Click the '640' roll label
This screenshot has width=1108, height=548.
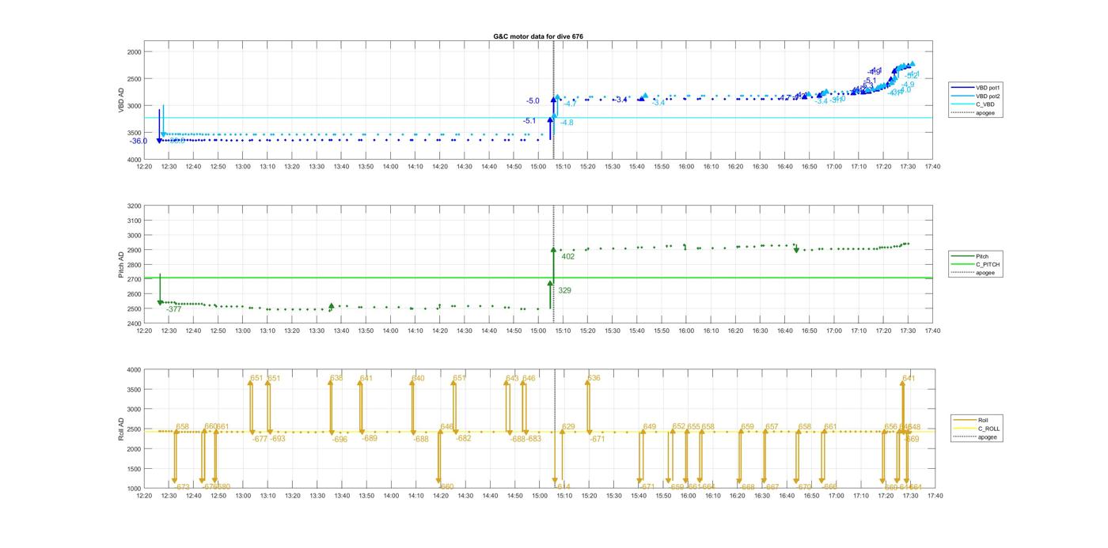418,378
